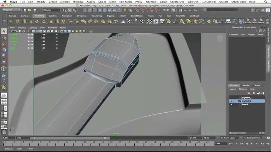
Task: Select the LightsHQ layer name
Action: (246, 98)
